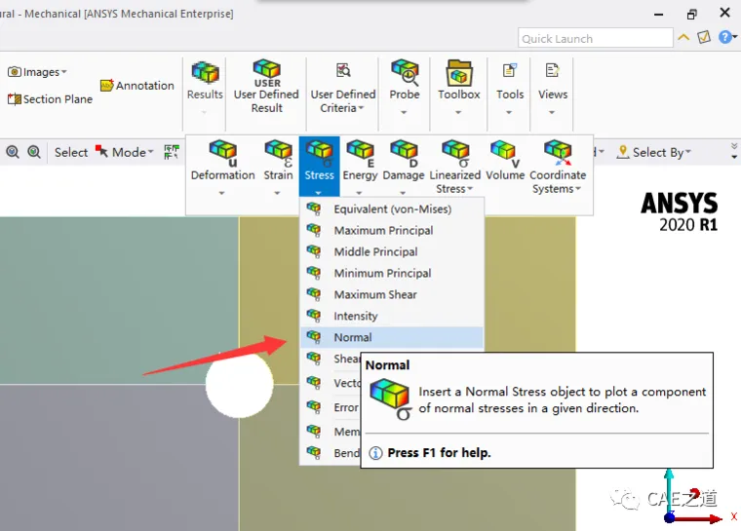Restore down the Mechanical window
Viewport: 741px width, 531px height.
691,15
